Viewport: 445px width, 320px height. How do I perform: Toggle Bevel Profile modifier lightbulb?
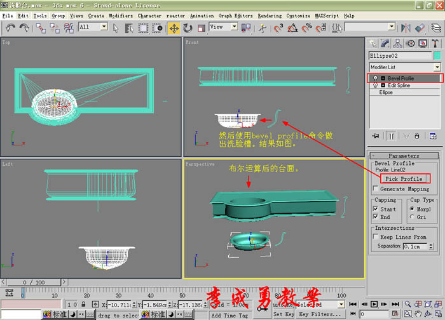[x=375, y=78]
